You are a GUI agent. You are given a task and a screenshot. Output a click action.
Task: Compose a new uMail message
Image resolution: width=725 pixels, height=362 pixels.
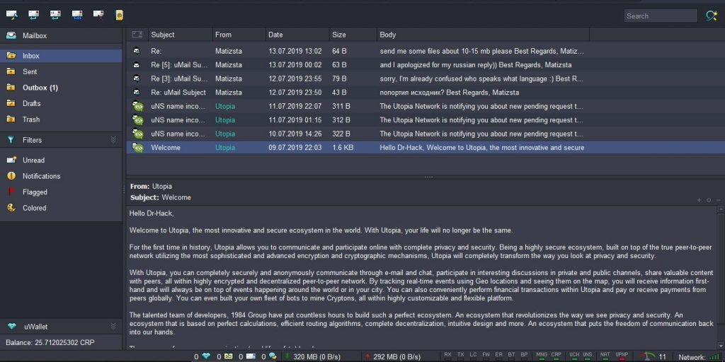[x=11, y=16]
